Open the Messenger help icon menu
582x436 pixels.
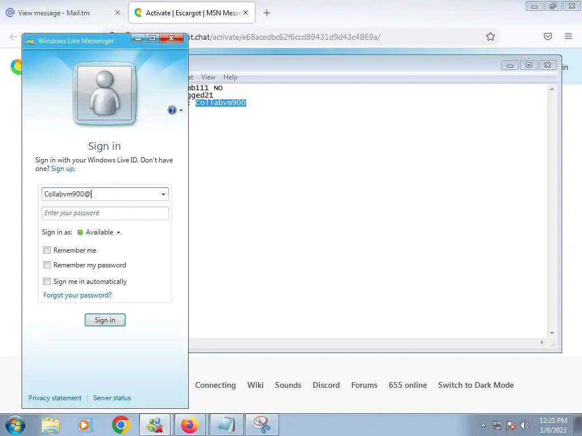click(x=172, y=110)
